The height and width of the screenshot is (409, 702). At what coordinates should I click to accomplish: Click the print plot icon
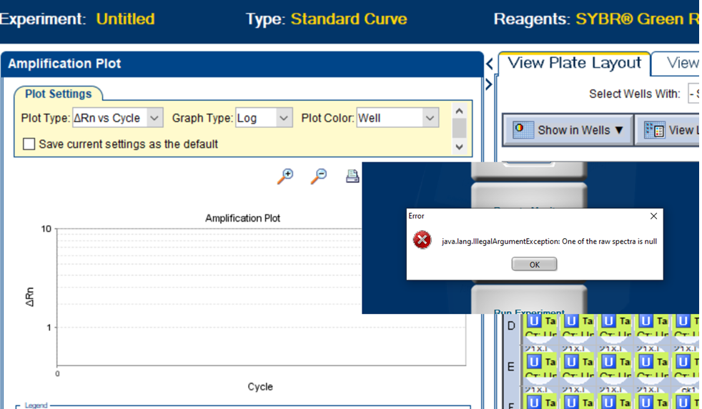[352, 176]
